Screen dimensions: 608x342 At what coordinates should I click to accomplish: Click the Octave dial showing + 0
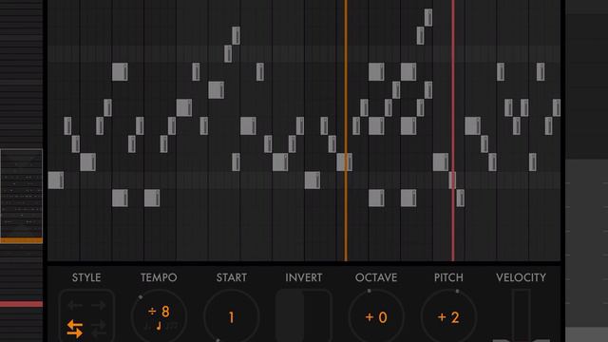coord(376,316)
